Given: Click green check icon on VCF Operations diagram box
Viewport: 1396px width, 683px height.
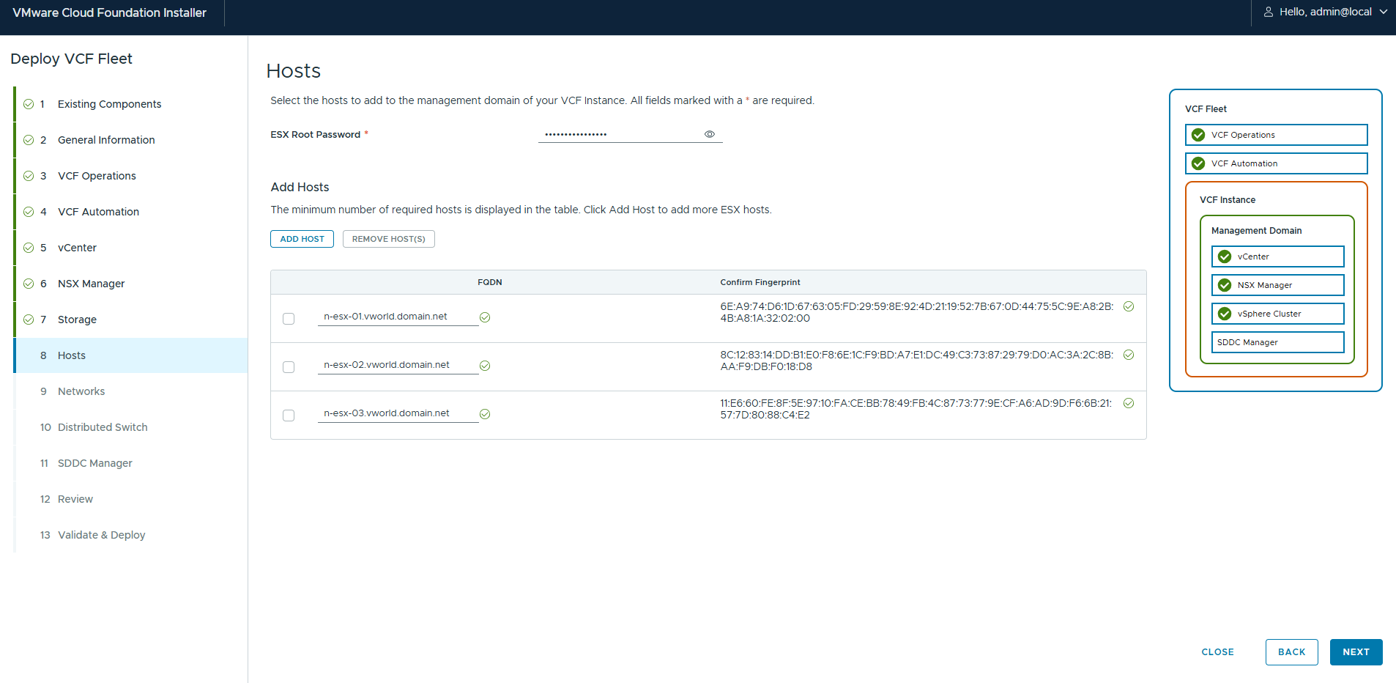Looking at the screenshot, I should (1198, 135).
